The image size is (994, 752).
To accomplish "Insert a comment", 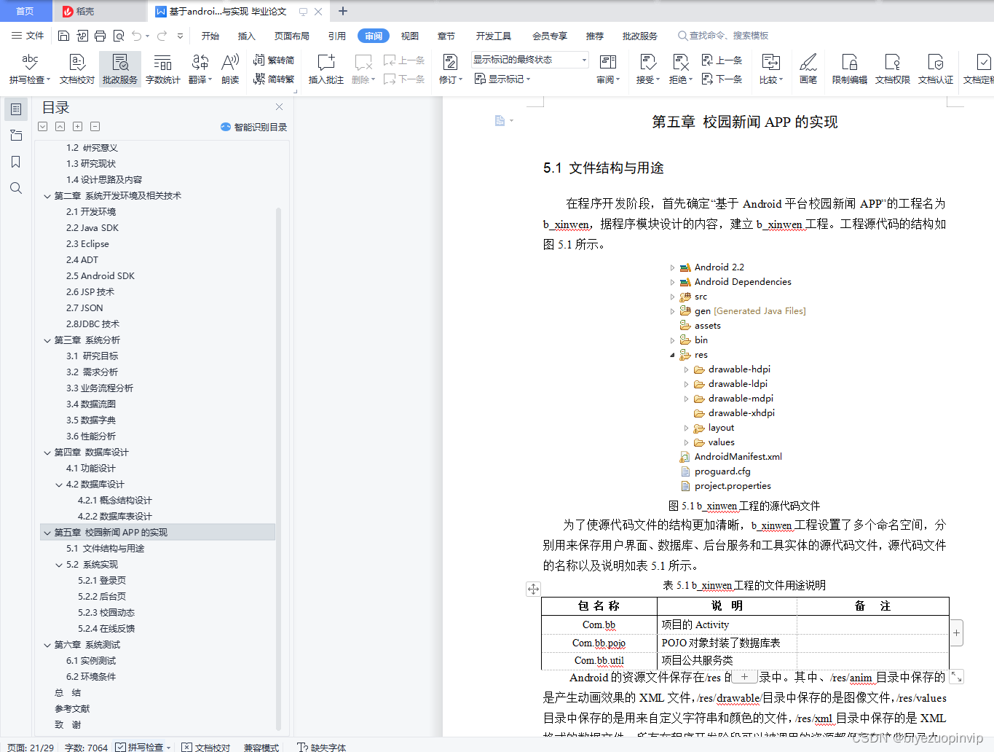I will (326, 69).
